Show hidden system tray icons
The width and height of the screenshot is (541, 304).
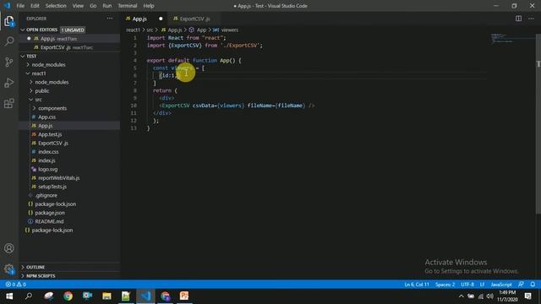tap(462, 296)
